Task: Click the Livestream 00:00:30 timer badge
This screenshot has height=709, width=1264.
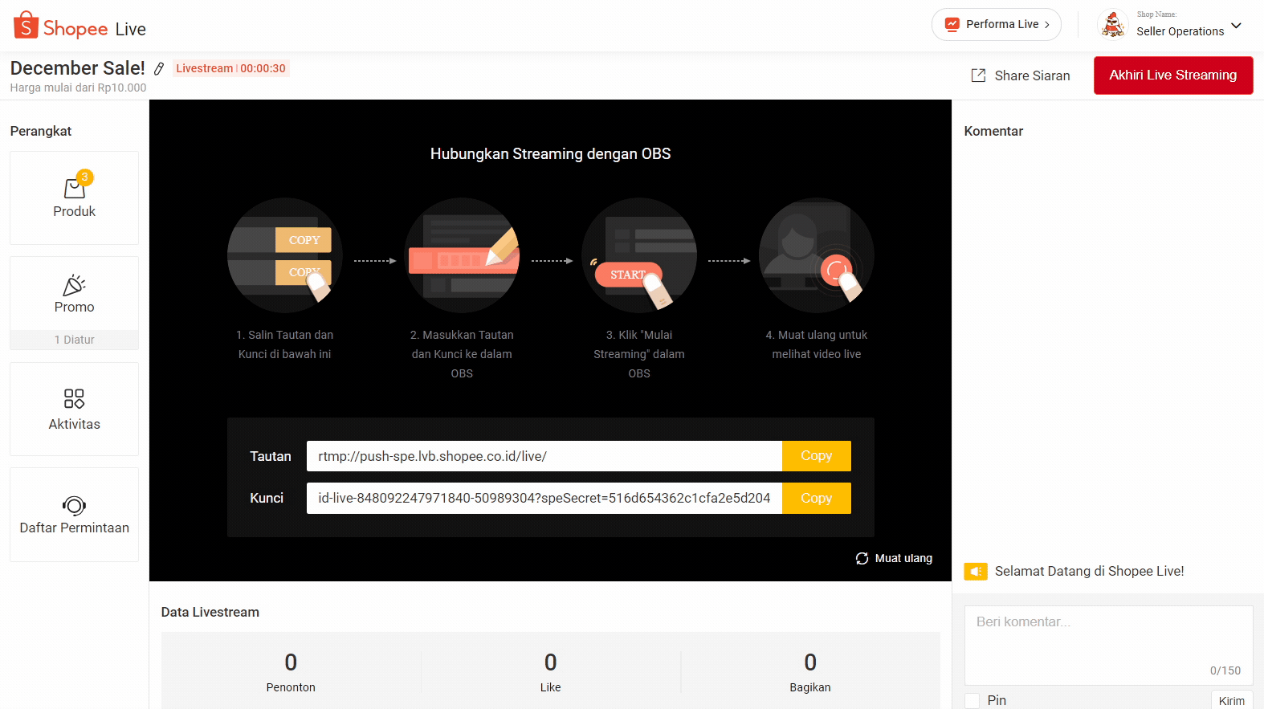Action: tap(231, 68)
